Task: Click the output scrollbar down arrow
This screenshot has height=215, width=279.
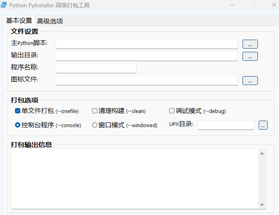Action: point(262,205)
